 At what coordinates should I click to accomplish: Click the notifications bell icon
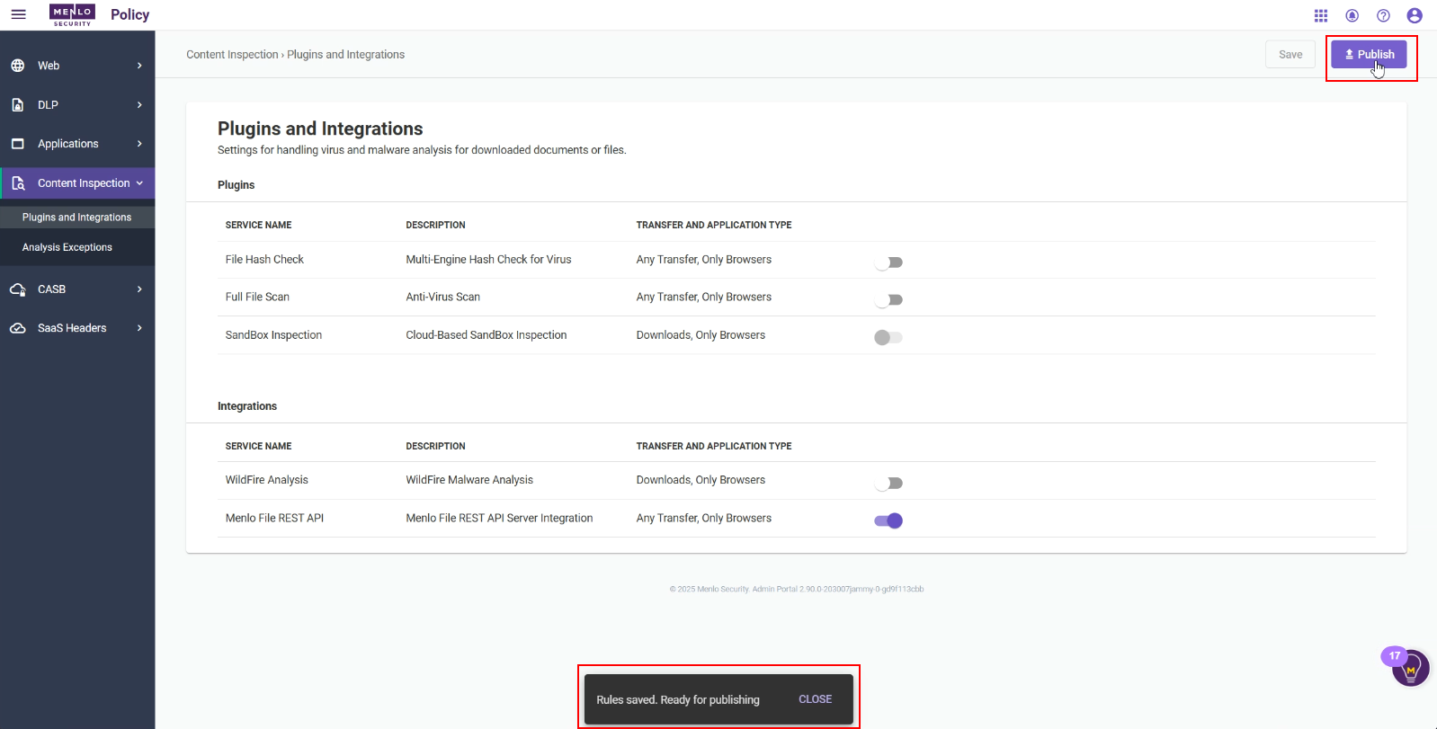pyautogui.click(x=1352, y=15)
